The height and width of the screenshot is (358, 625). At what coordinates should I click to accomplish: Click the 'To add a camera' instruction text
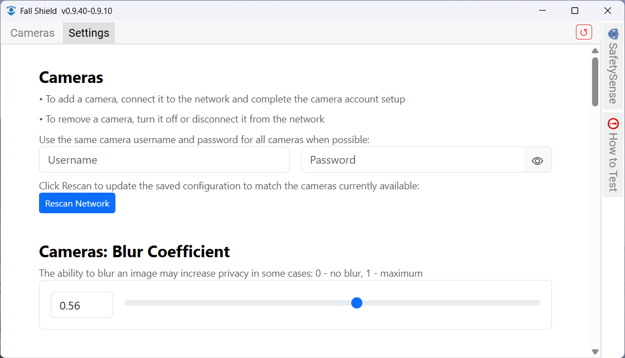pyautogui.click(x=222, y=99)
